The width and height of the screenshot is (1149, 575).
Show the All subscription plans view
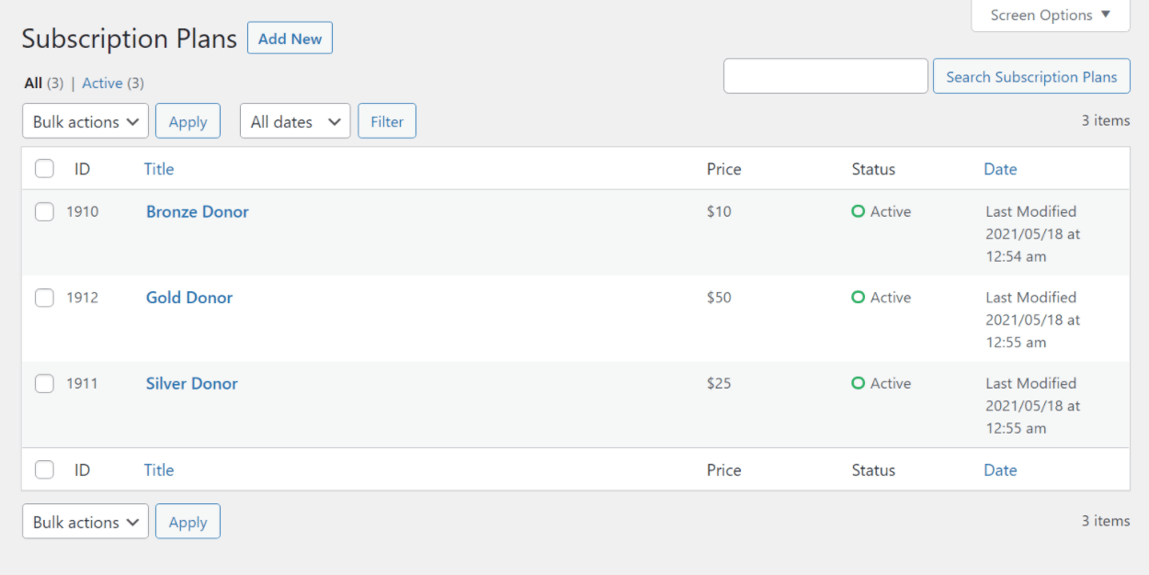pyautogui.click(x=33, y=84)
